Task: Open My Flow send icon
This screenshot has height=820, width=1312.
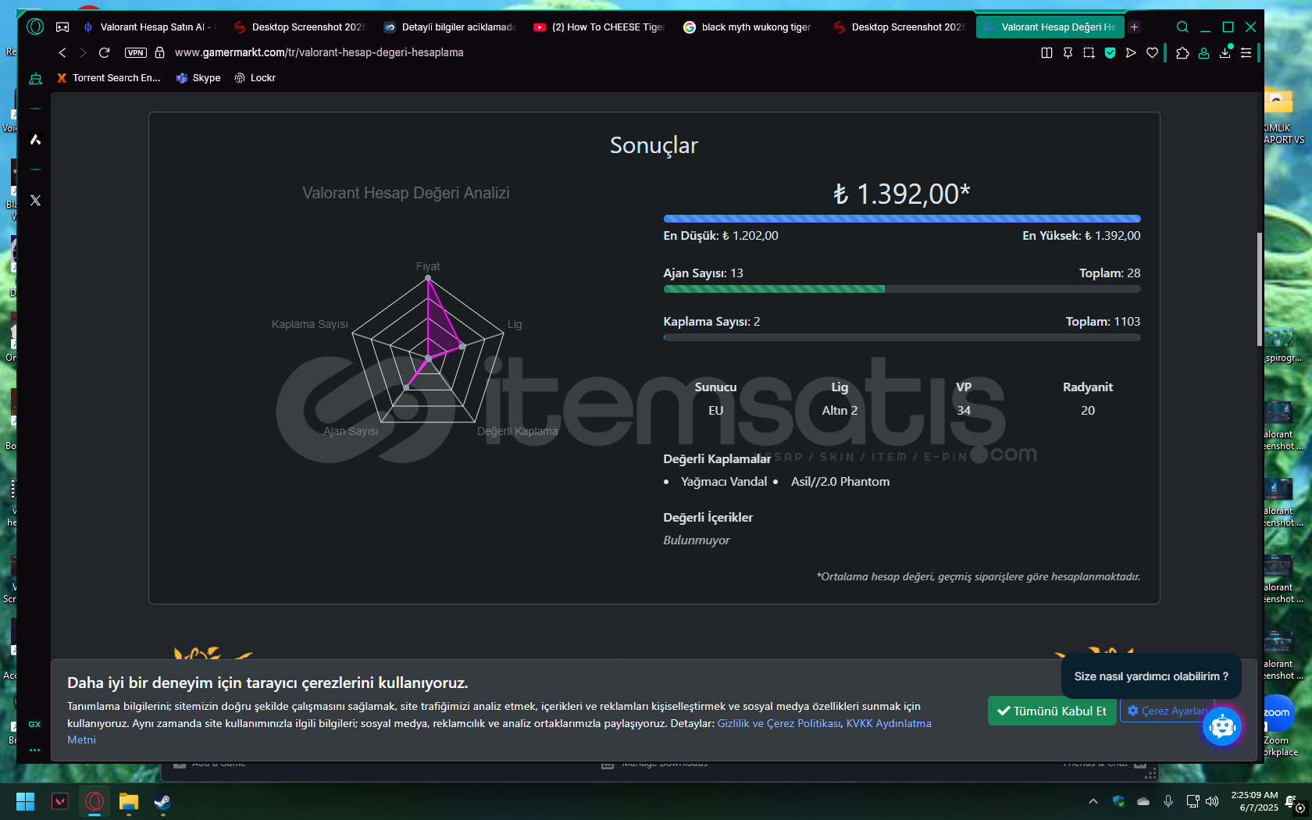Action: [x=1131, y=52]
